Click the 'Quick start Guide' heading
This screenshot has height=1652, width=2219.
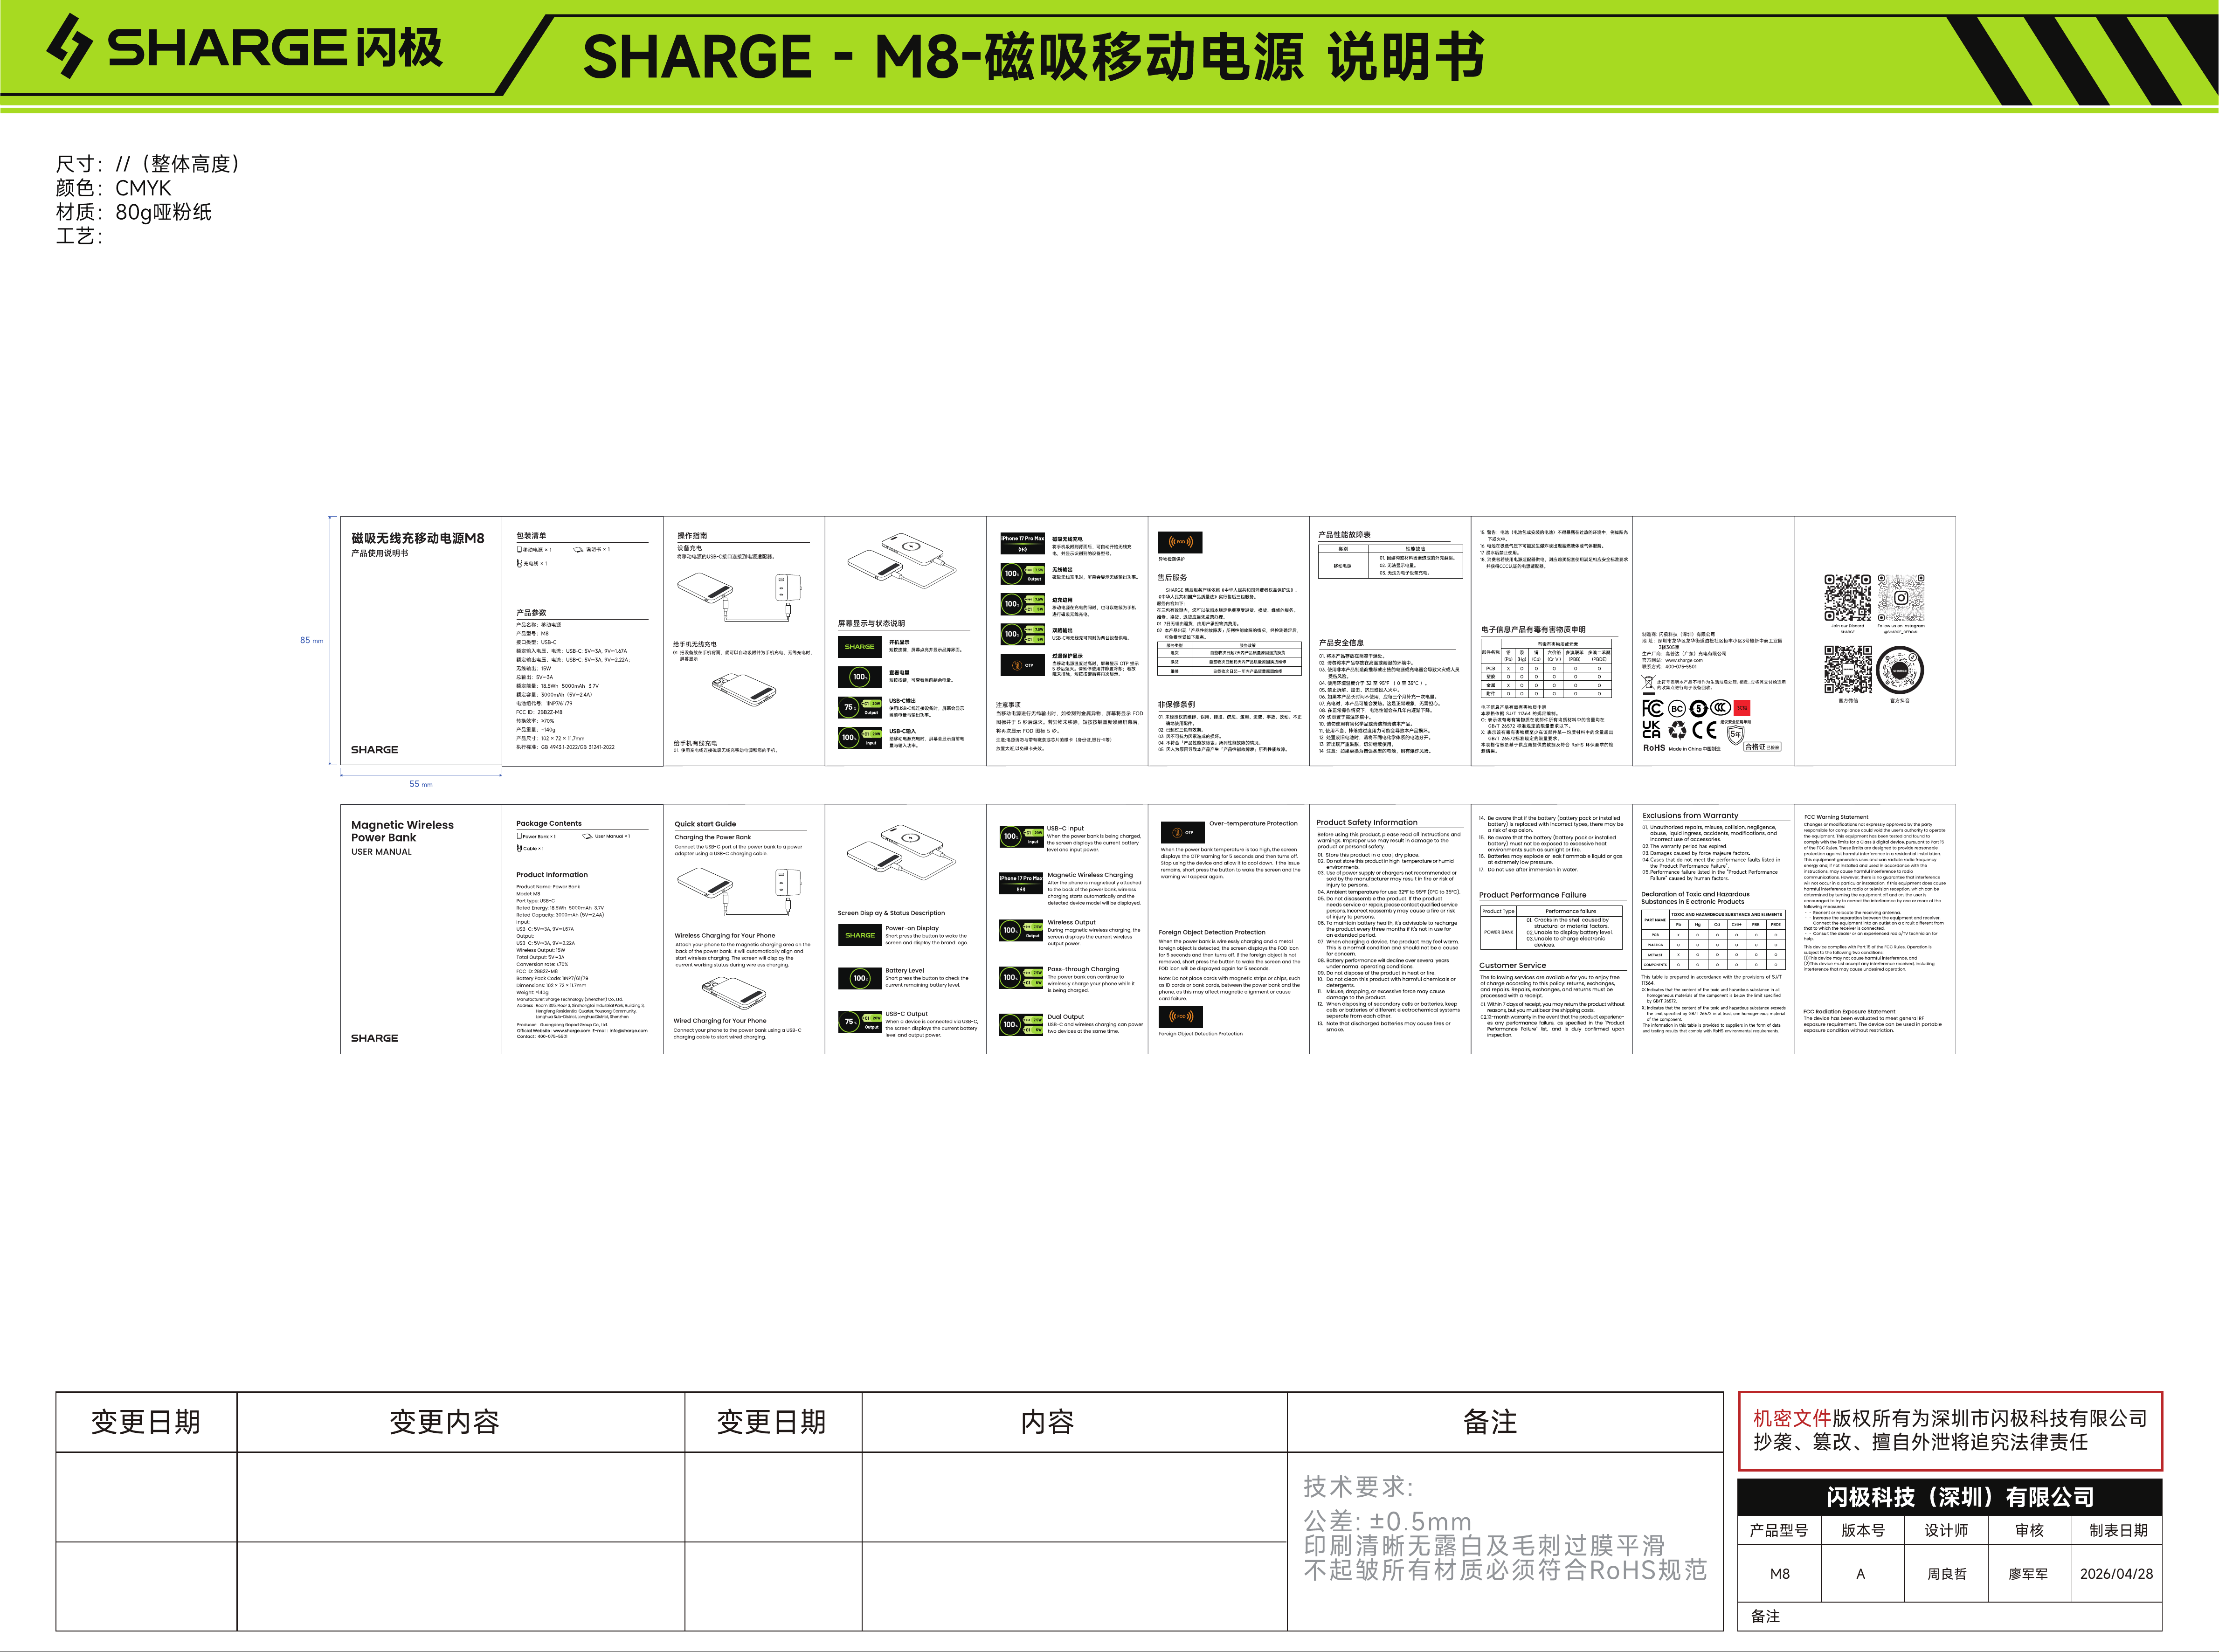(x=705, y=824)
